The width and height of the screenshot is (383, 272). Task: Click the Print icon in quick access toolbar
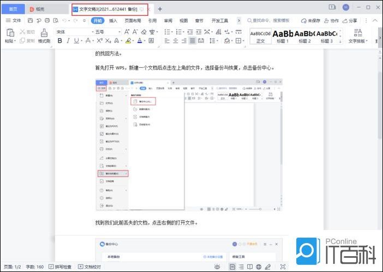click(x=47, y=21)
